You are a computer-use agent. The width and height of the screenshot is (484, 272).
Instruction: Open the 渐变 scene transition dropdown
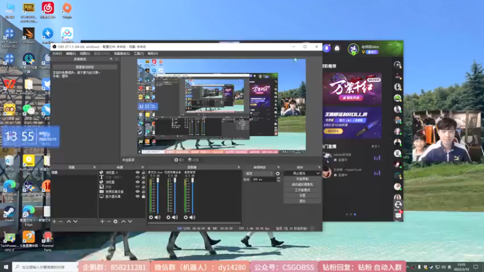pyautogui.click(x=259, y=173)
